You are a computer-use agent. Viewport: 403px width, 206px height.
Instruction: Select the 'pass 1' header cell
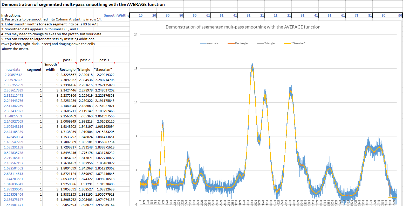tap(68, 60)
